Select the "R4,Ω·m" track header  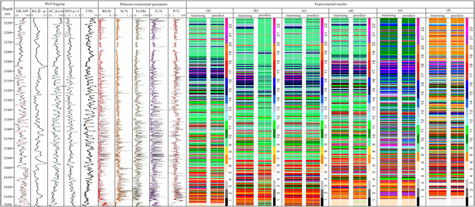[x=39, y=11]
